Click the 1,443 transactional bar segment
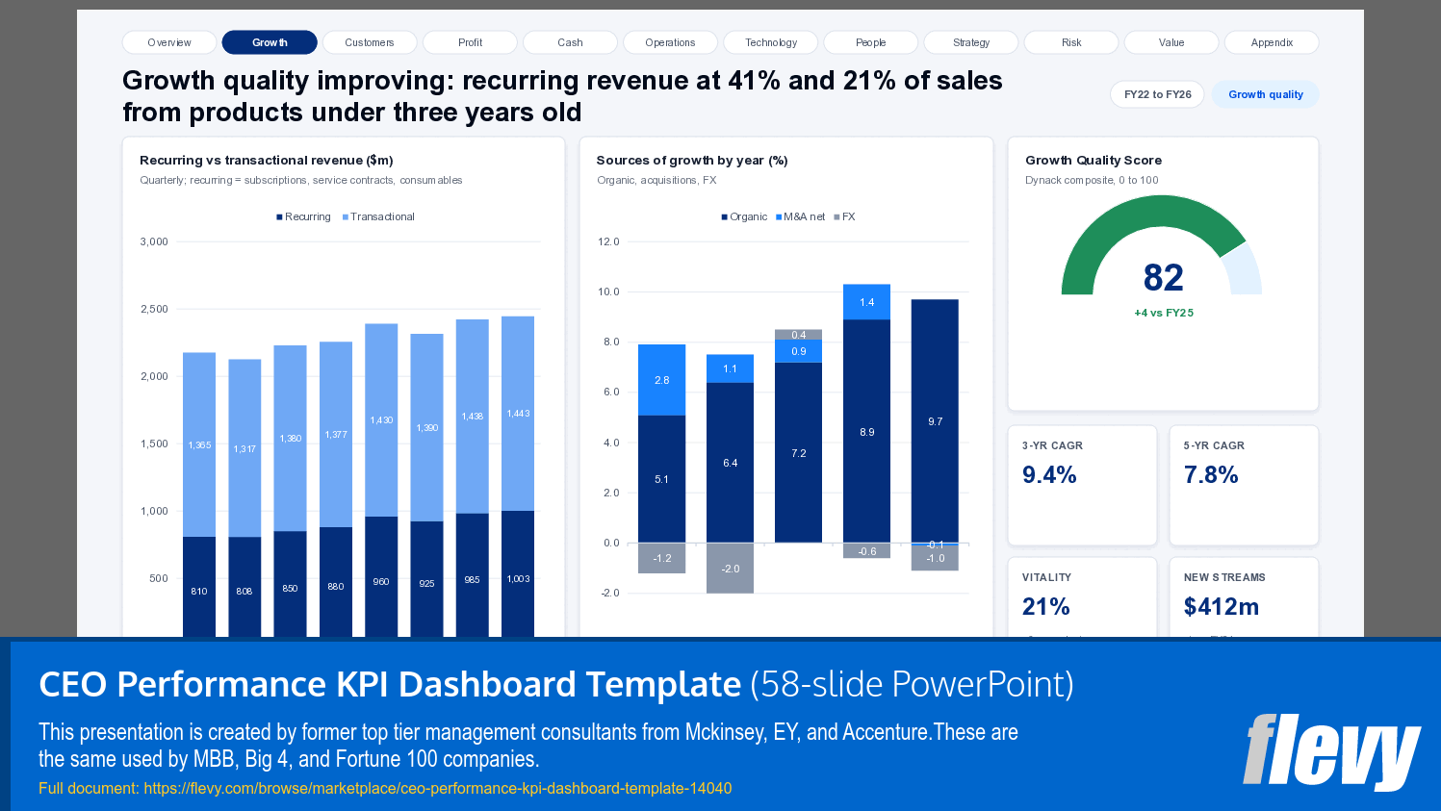 (518, 414)
